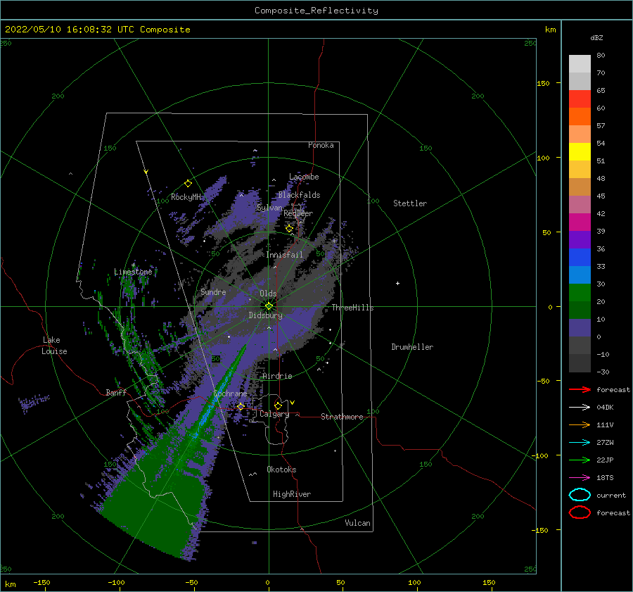Image resolution: width=633 pixels, height=592 pixels.
Task: Click the ThreeHills town label
Action: [353, 308]
